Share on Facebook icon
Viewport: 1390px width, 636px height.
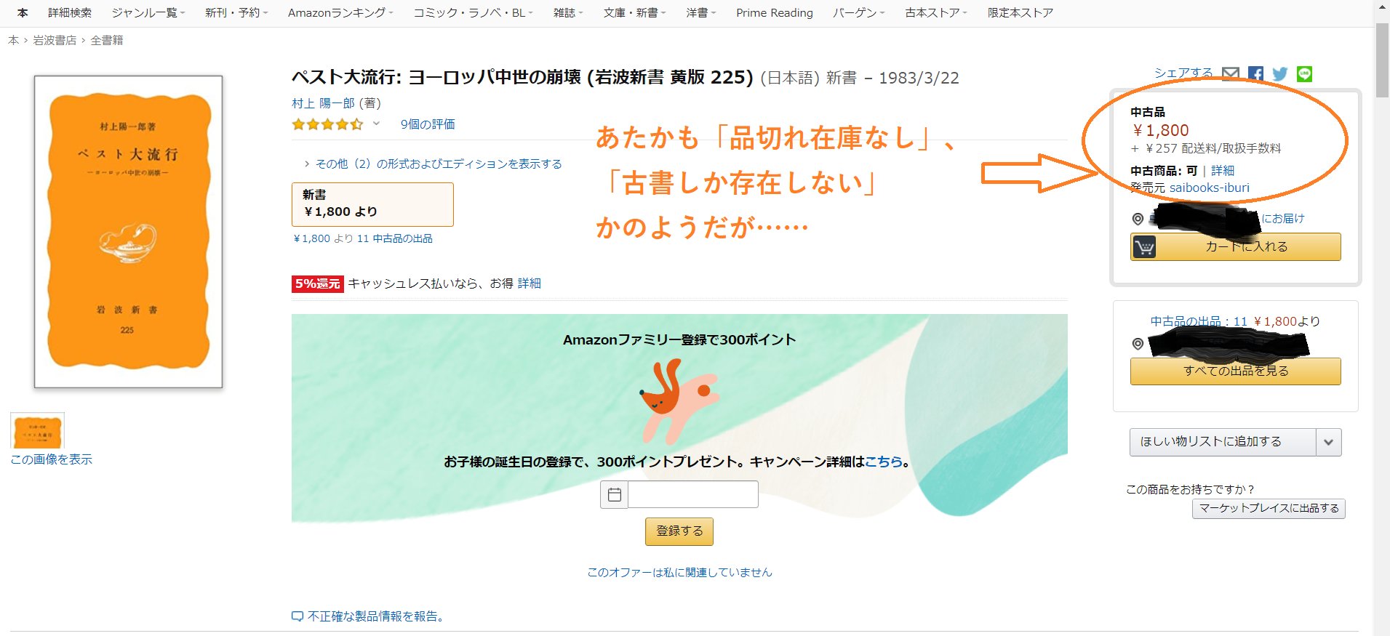click(1255, 73)
